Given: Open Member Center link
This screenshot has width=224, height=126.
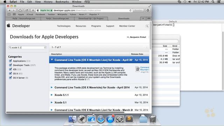Looking at the screenshot, I should click(x=127, y=26).
